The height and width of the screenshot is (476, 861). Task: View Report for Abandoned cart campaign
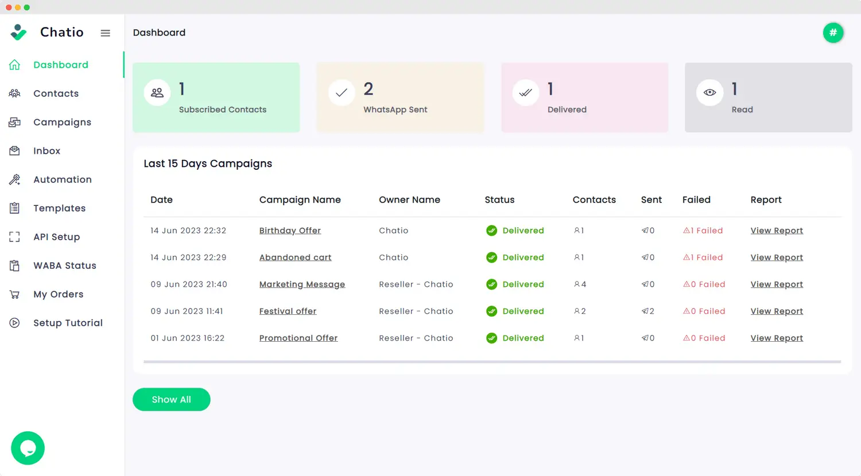(x=777, y=257)
